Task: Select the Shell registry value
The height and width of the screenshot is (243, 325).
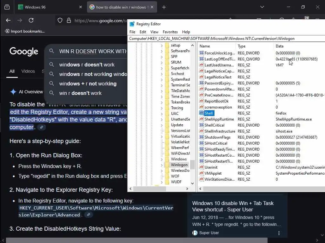Action: click(x=209, y=113)
